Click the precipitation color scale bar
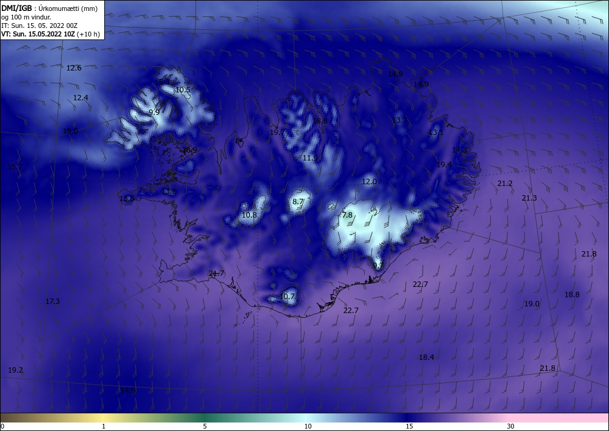This screenshot has height=431, width=609. coord(304,418)
